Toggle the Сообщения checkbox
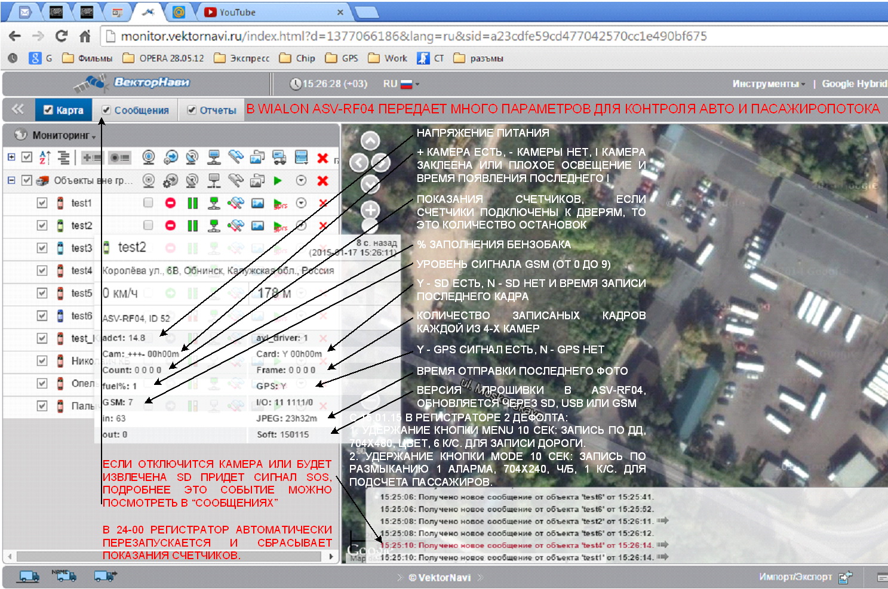 [106, 110]
